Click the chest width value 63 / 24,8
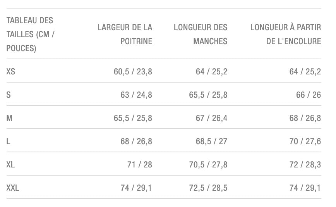Image resolution: width=336 pixels, height=207 pixels. point(136,95)
